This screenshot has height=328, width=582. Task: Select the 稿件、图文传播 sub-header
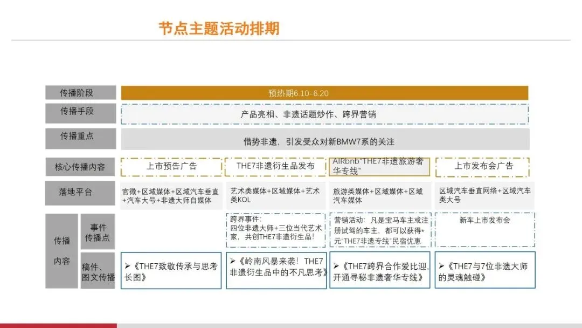point(97,270)
